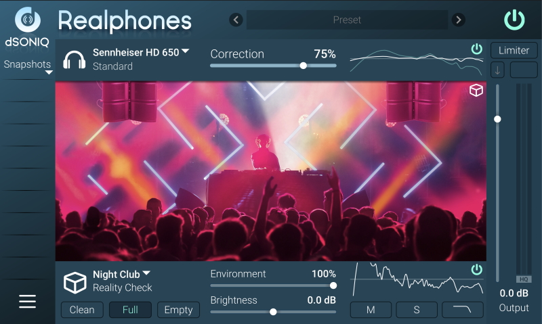Image resolution: width=542 pixels, height=324 pixels.
Task: Click the Correction slider handle
Action: [303, 66]
